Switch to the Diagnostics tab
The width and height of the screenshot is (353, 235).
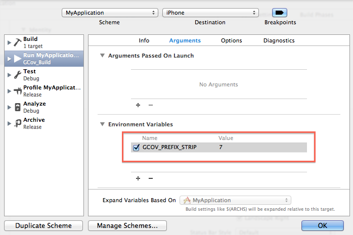279,40
